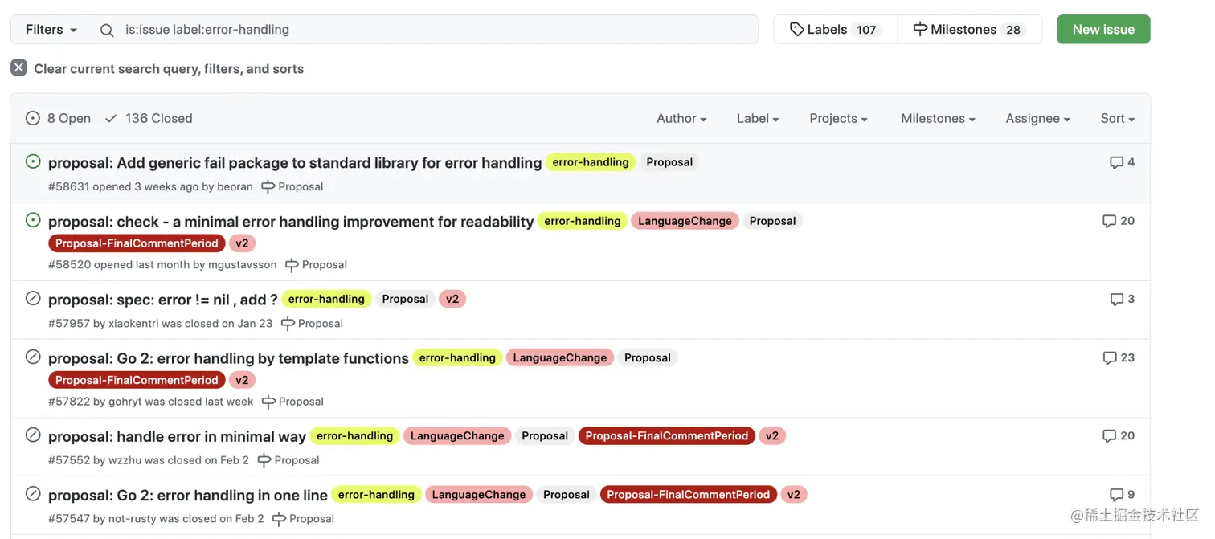Show the 8 Open issues

click(x=59, y=118)
